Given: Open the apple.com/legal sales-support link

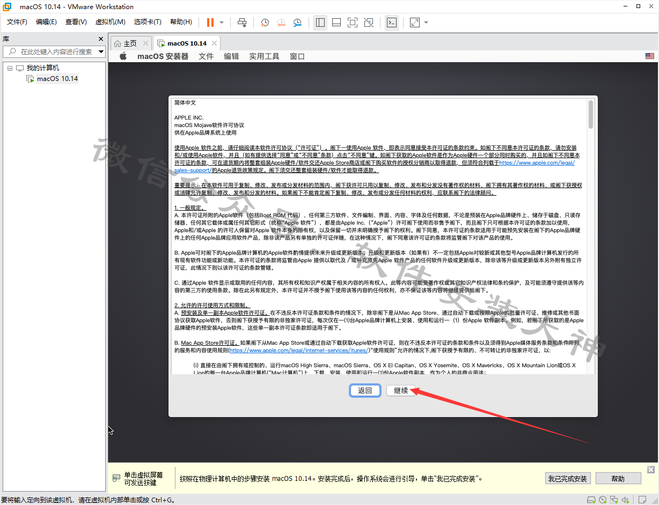Looking at the screenshot, I should coord(537,162).
